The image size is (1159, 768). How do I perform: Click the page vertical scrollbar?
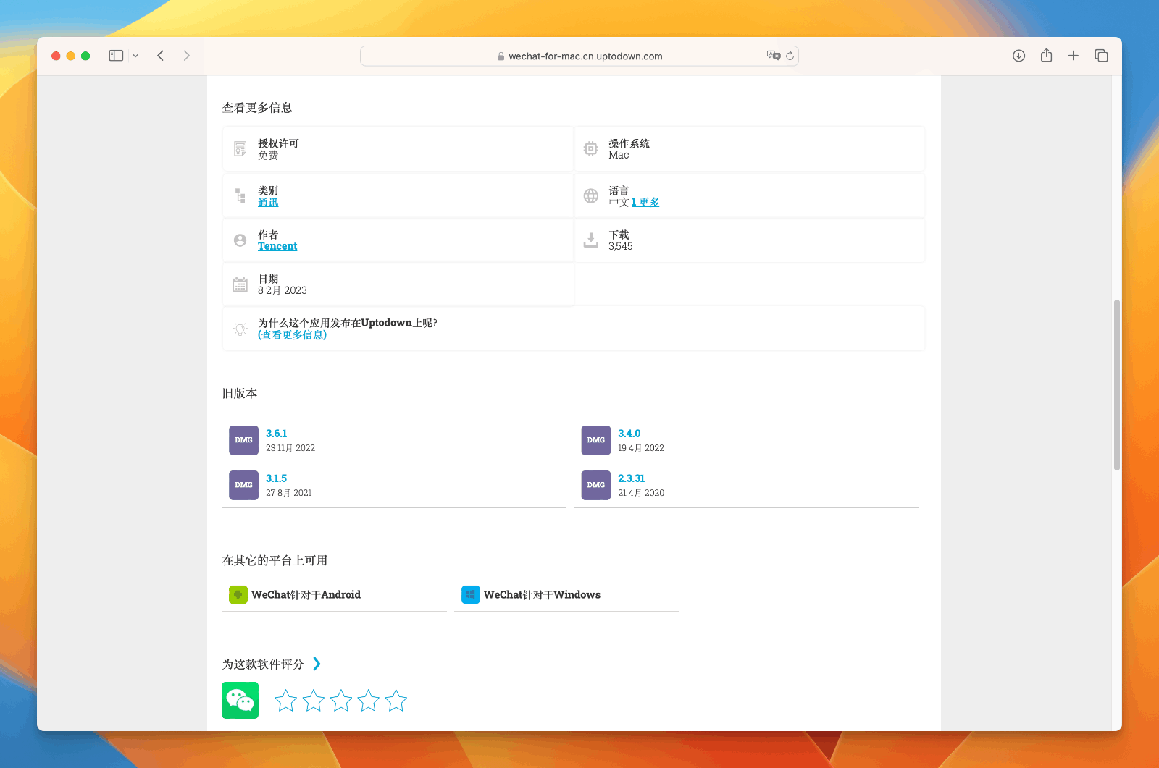tap(1116, 385)
